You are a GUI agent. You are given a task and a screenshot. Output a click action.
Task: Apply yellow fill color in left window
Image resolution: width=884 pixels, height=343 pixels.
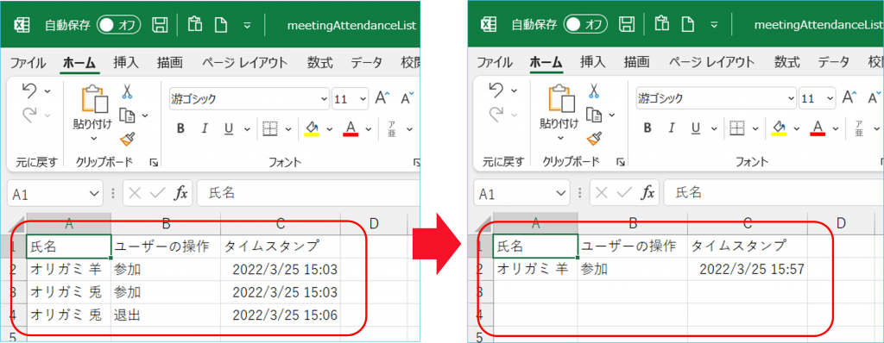312,129
